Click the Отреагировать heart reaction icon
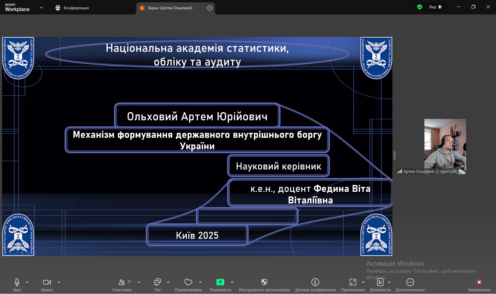The image size is (496, 294). click(x=188, y=282)
